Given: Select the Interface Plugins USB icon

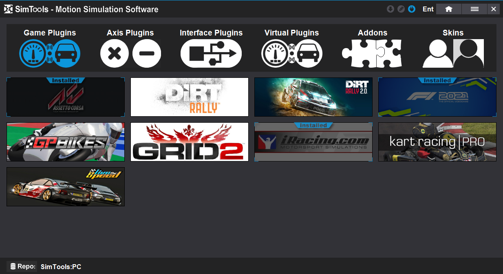Looking at the screenshot, I should click(211, 53).
